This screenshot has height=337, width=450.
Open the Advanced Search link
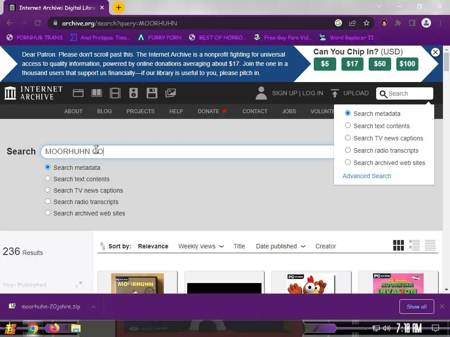367,176
